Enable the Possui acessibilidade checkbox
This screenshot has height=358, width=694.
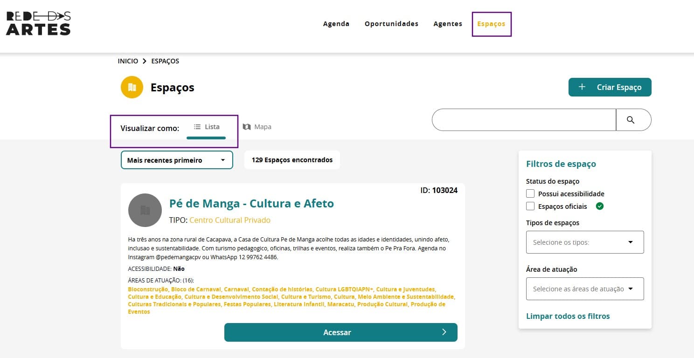coord(530,194)
